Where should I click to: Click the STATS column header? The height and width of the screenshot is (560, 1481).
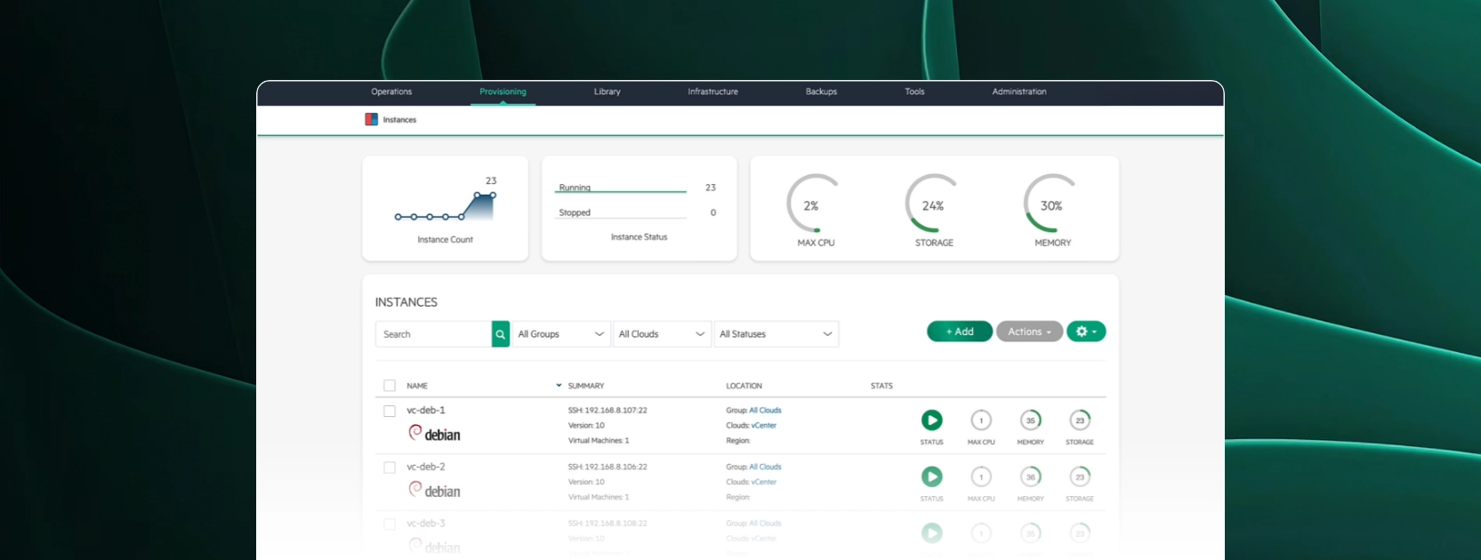click(x=881, y=386)
